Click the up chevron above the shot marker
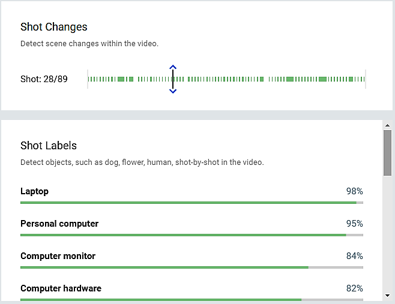Image resolution: width=395 pixels, height=304 pixels. pos(173,67)
